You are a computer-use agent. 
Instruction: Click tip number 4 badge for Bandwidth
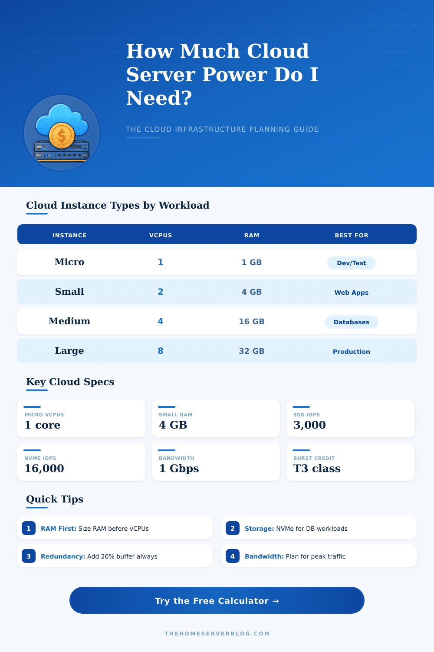coord(233,556)
